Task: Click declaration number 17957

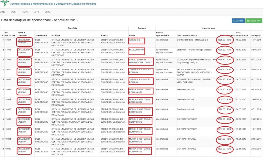Action: tap(8, 40)
